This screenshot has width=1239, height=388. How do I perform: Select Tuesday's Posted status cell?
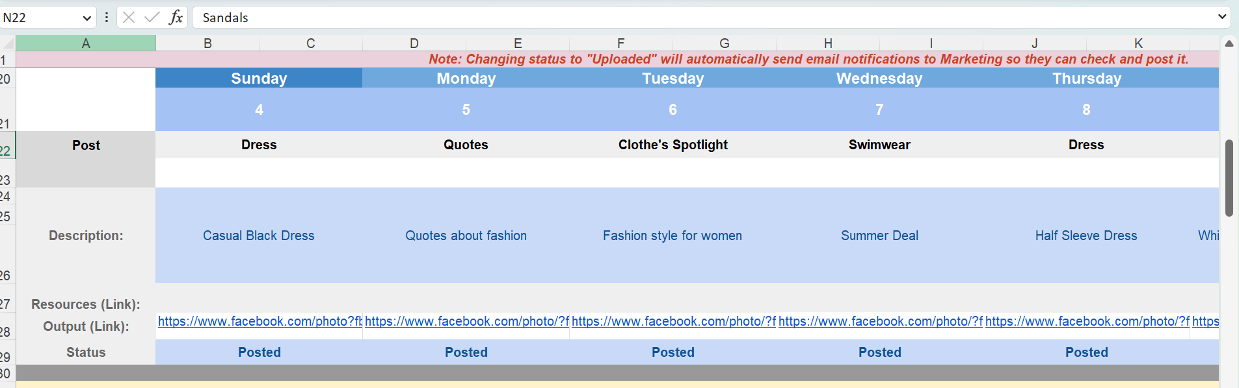click(673, 352)
